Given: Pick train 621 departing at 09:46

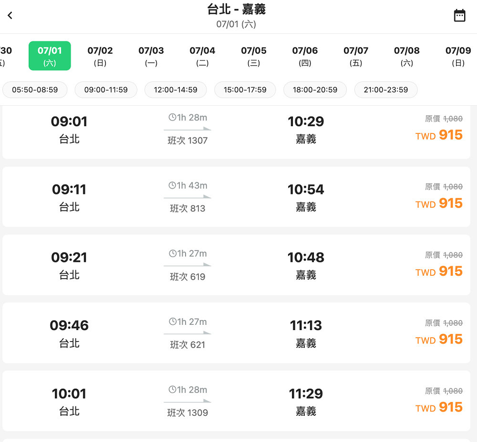Looking at the screenshot, I should [x=236, y=333].
